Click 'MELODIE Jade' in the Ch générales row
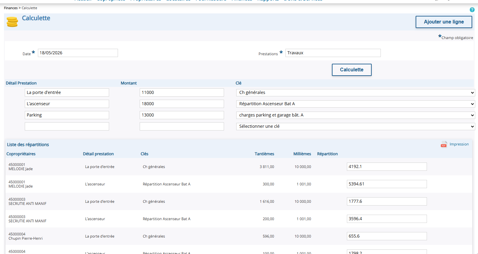This screenshot has height=254, width=478. click(20, 169)
